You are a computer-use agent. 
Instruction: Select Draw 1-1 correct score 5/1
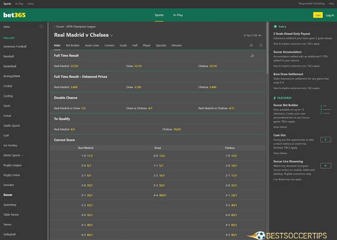[x=158, y=166]
